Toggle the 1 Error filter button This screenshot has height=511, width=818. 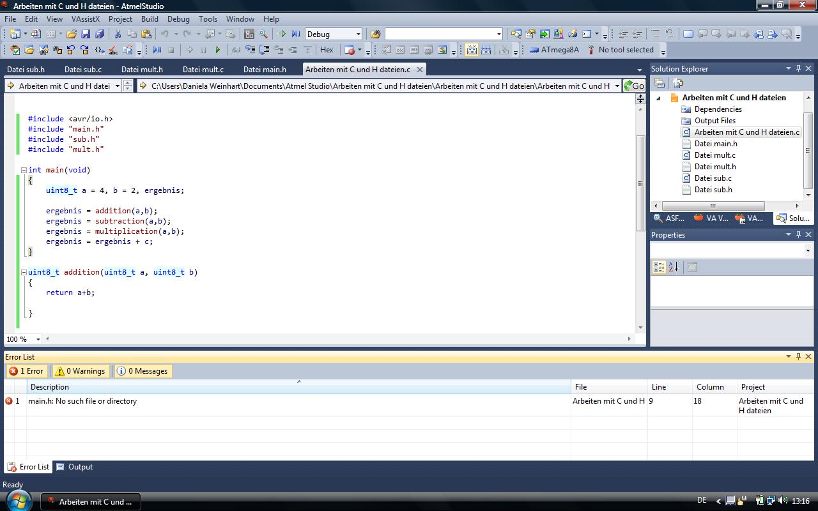(26, 371)
